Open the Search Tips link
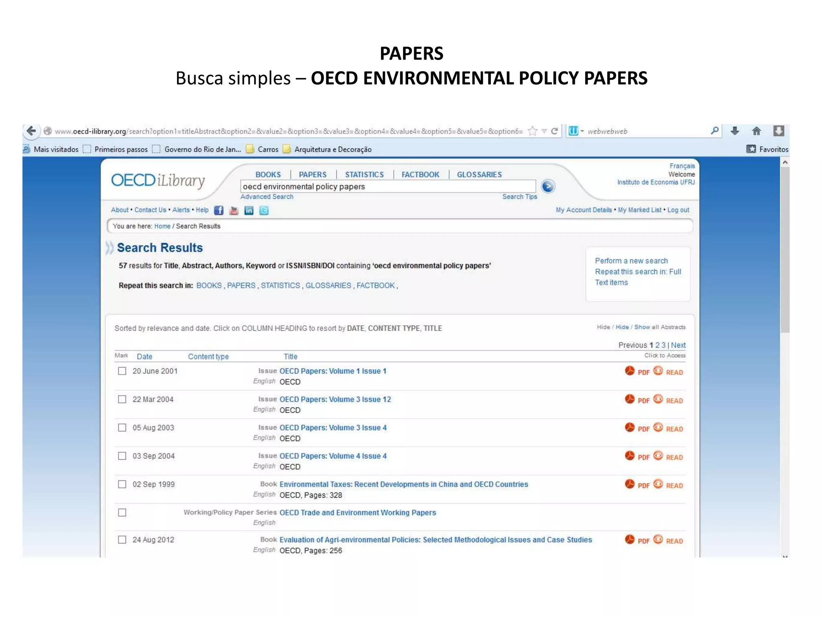Screen dimensions: 822x617 [x=519, y=196]
